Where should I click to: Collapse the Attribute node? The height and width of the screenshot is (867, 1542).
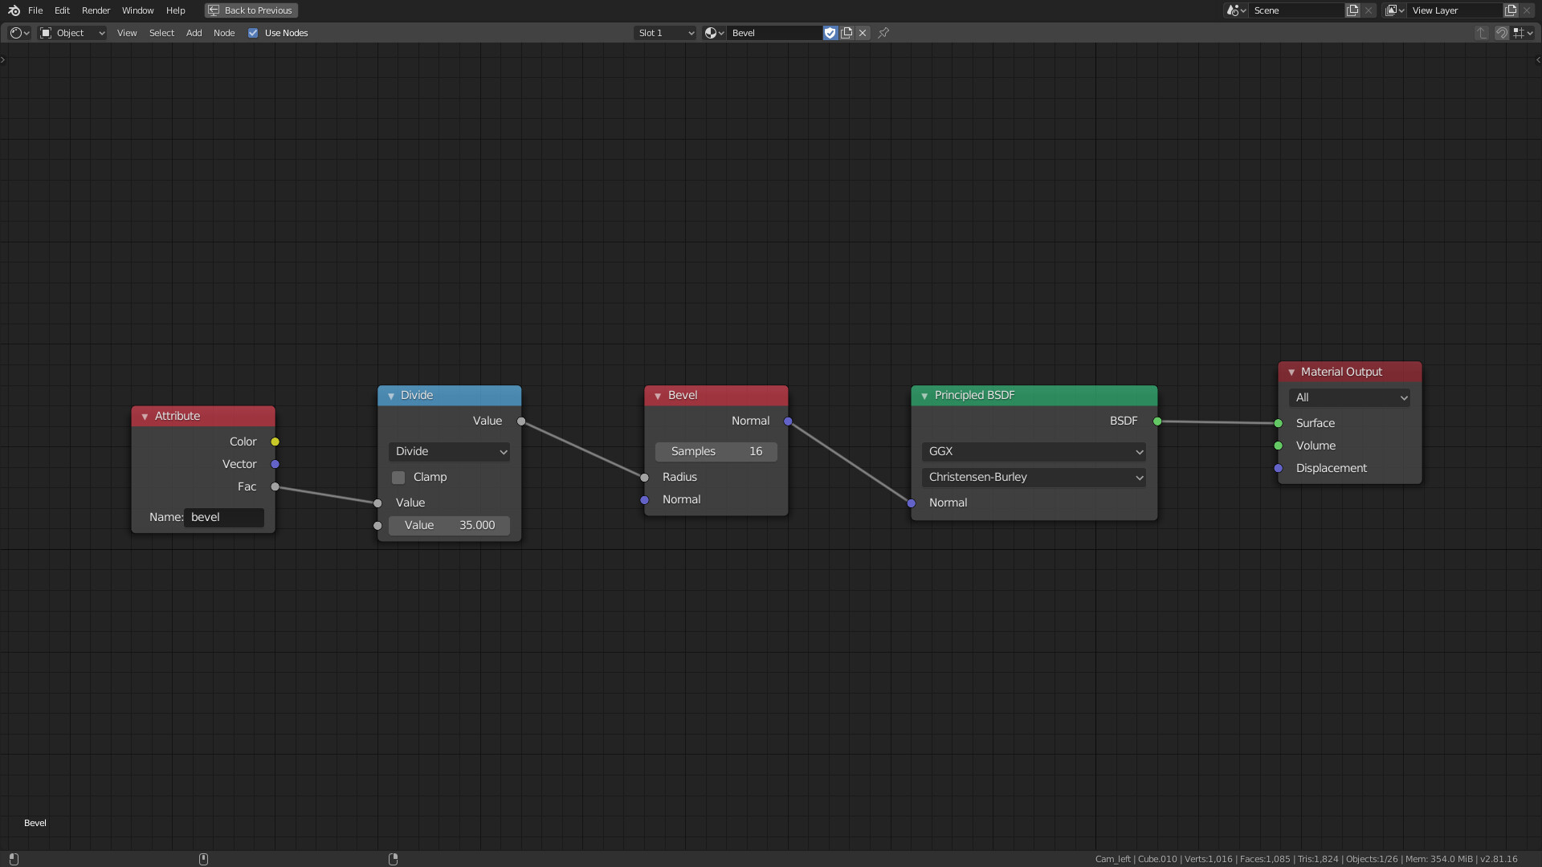click(145, 416)
